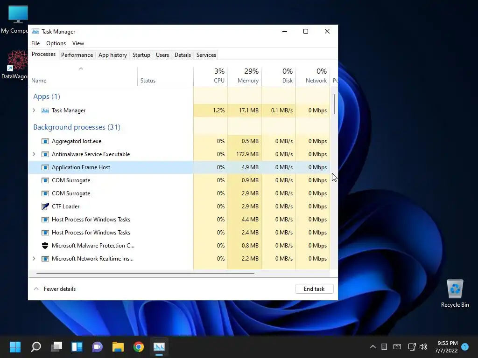The image size is (478, 358).
Task: Click the first COM Surrogate row icon
Action: (45, 180)
